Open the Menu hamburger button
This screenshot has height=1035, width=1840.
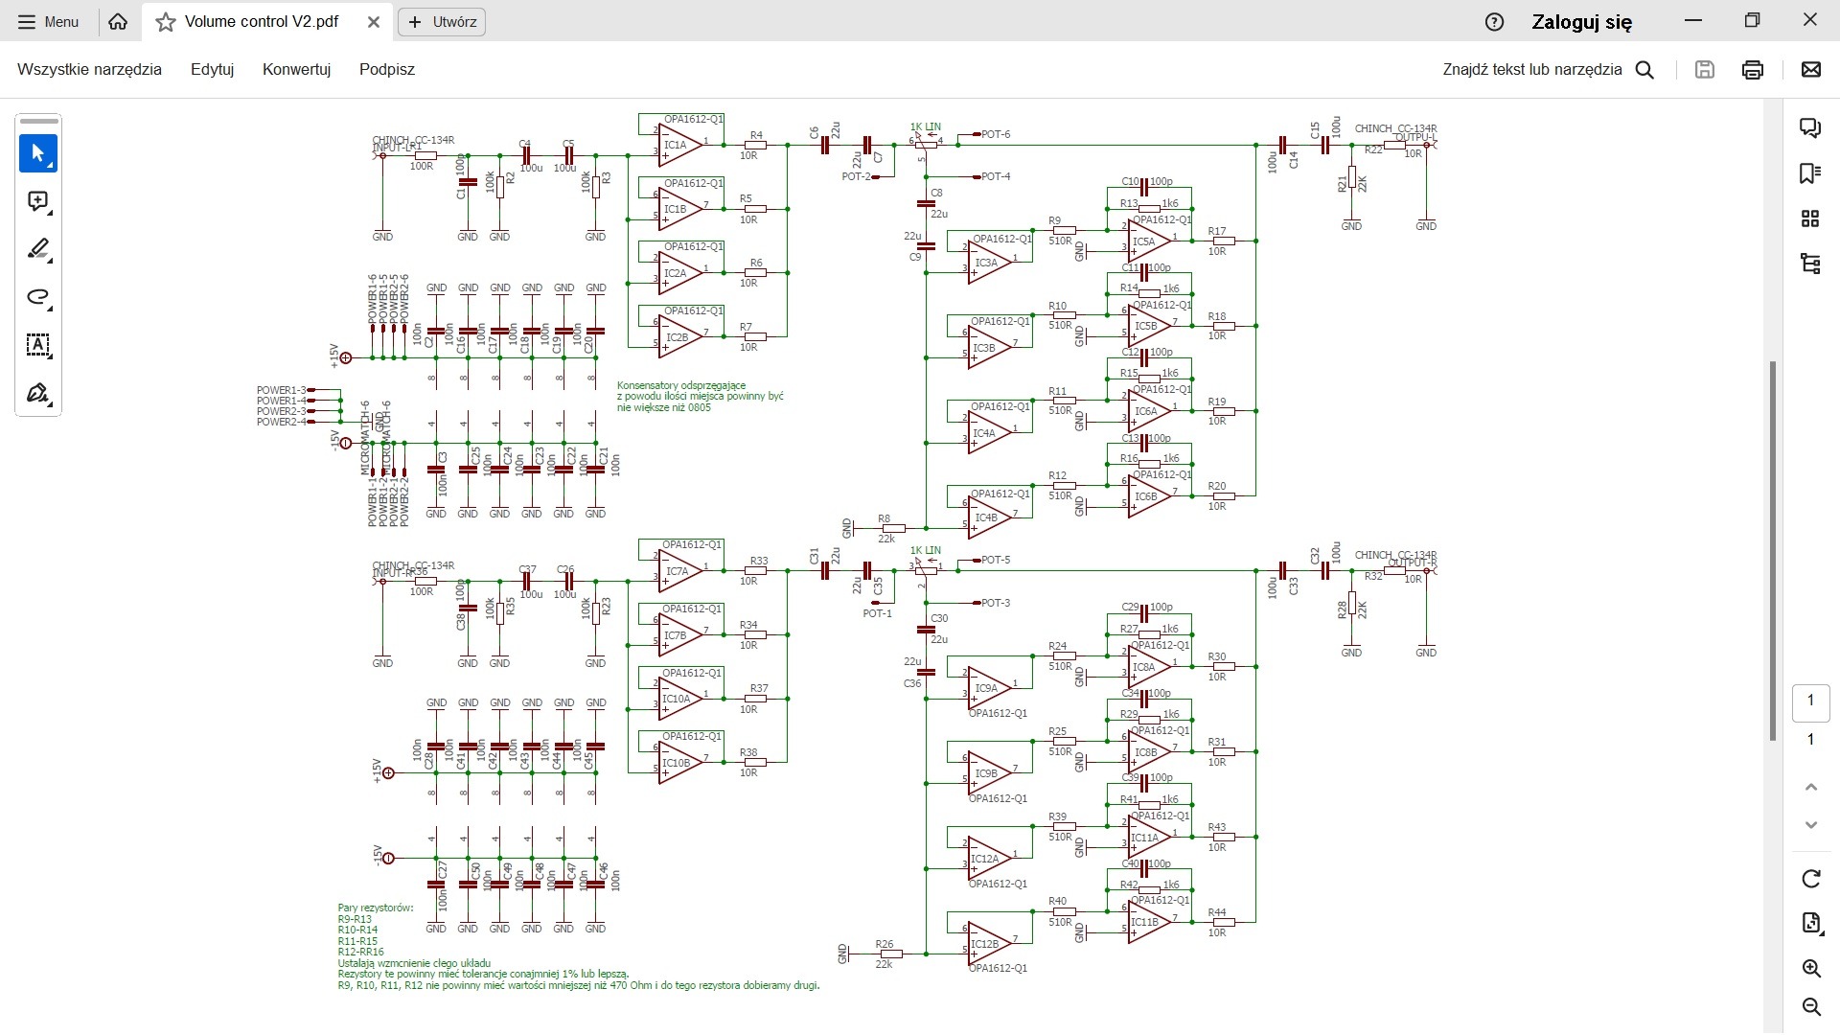(48, 21)
